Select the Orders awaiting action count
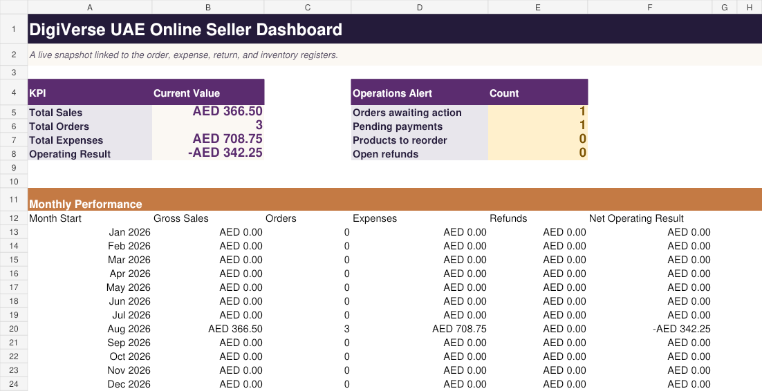This screenshot has height=391, width=762. click(x=538, y=112)
